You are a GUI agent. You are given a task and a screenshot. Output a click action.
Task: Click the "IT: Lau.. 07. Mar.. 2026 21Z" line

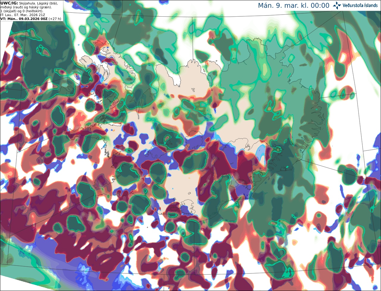point(23,15)
